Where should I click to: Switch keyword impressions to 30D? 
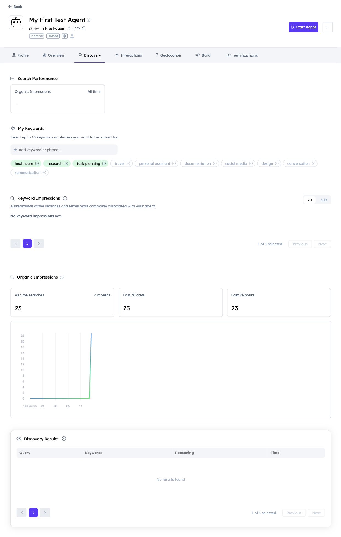click(324, 200)
